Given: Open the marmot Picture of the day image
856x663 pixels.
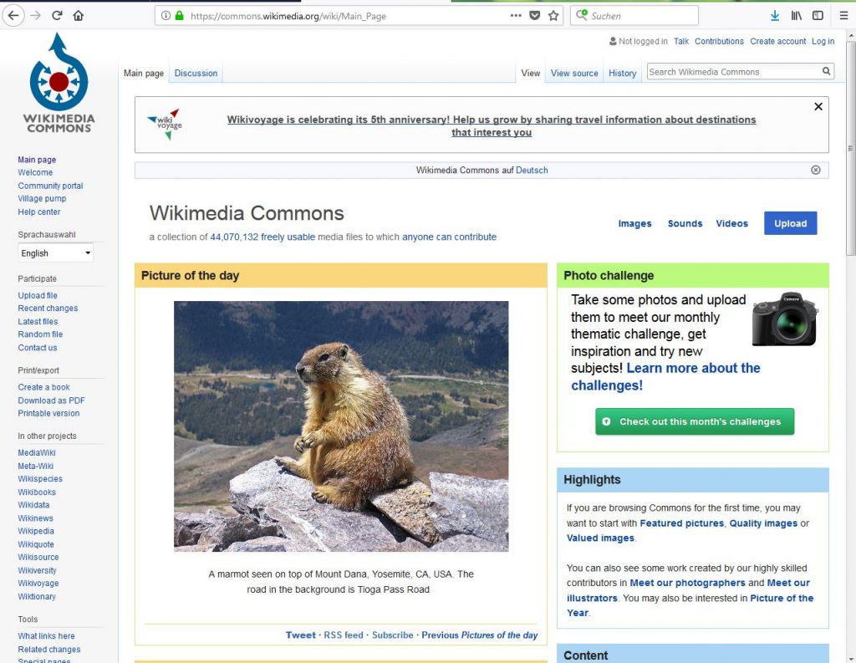Looking at the screenshot, I should [x=341, y=426].
